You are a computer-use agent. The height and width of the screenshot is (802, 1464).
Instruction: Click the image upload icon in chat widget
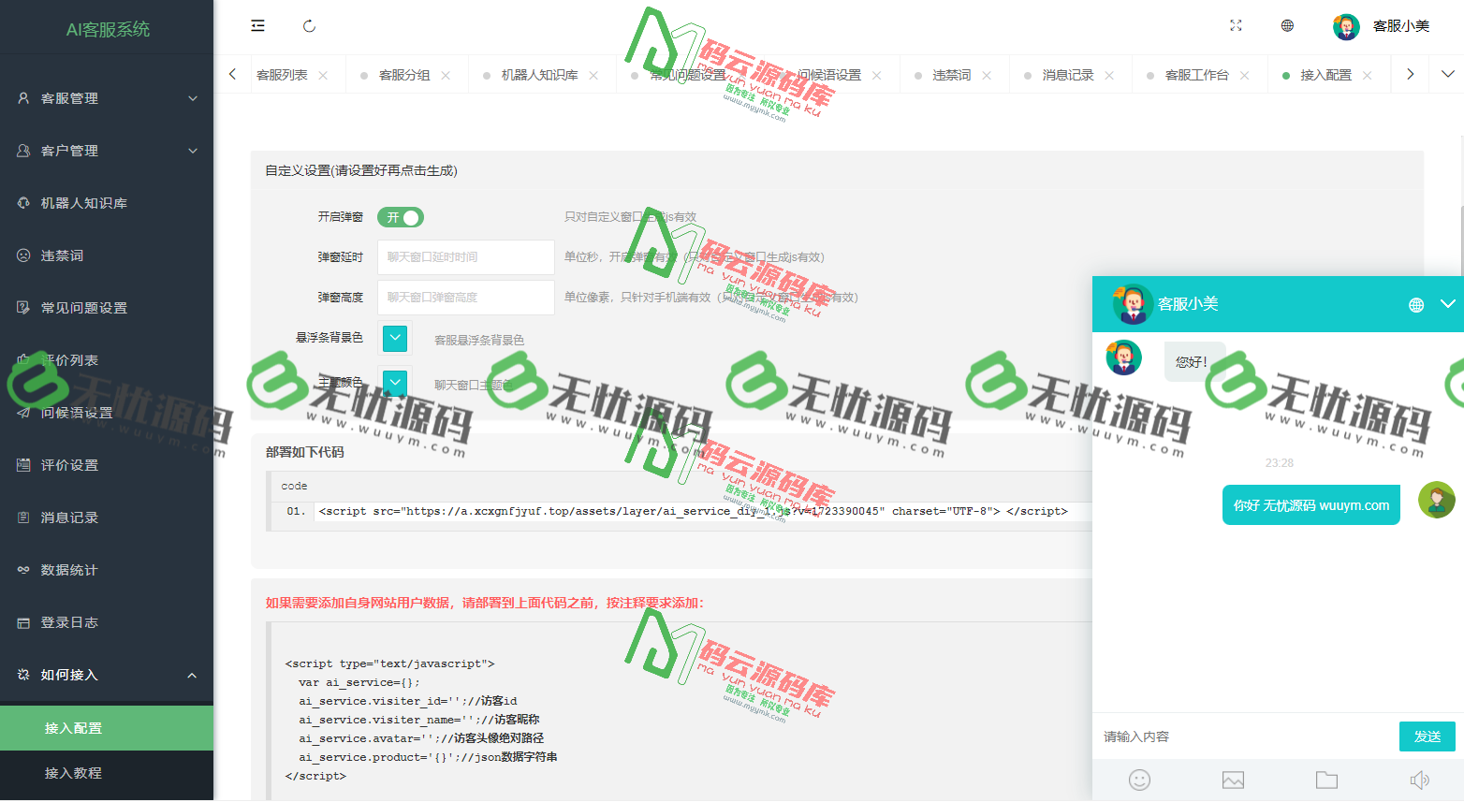[1232, 780]
